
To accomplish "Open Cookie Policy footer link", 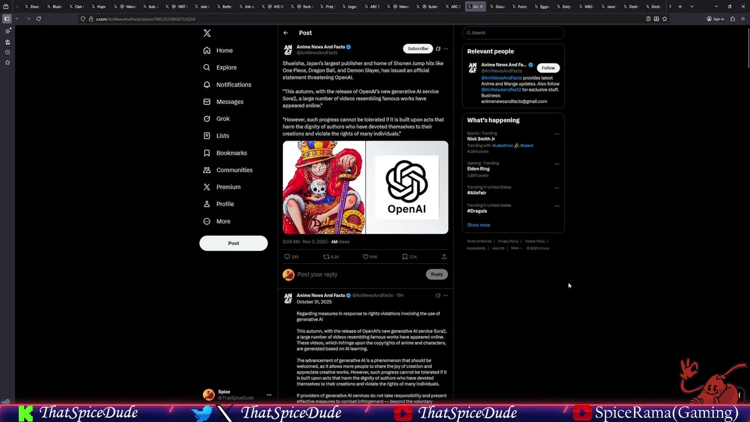I will 535,241.
